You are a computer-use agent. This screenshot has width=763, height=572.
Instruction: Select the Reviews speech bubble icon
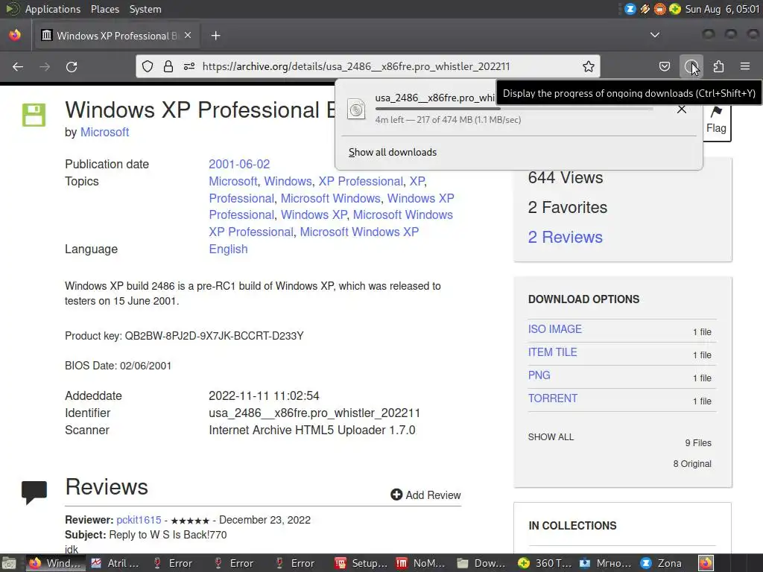coord(34,492)
